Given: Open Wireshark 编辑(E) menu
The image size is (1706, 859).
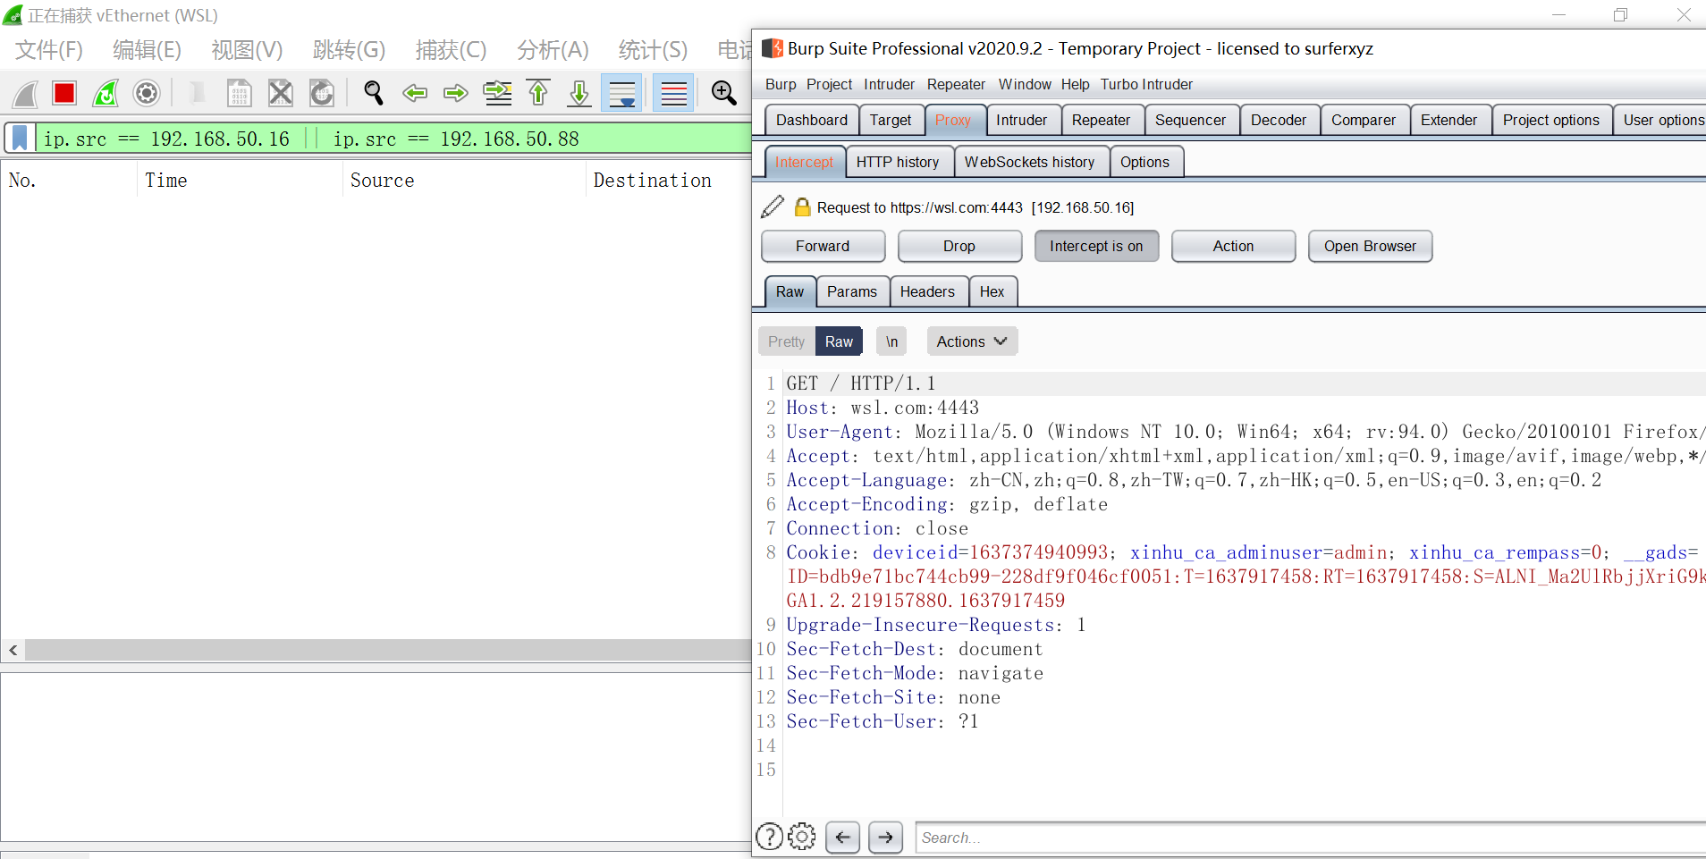Looking at the screenshot, I should (x=148, y=50).
